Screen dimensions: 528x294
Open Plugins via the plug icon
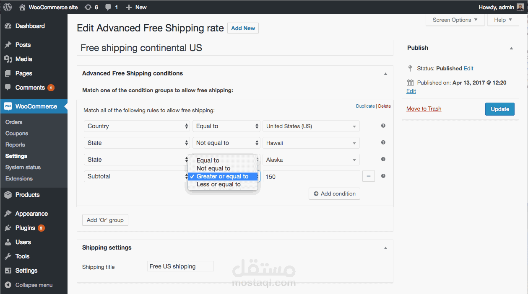(9, 228)
